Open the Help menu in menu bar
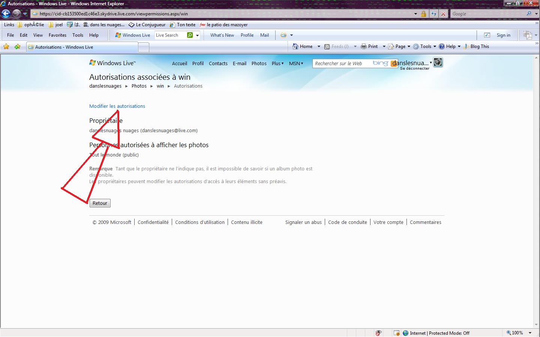The width and height of the screenshot is (540, 337). [94, 35]
